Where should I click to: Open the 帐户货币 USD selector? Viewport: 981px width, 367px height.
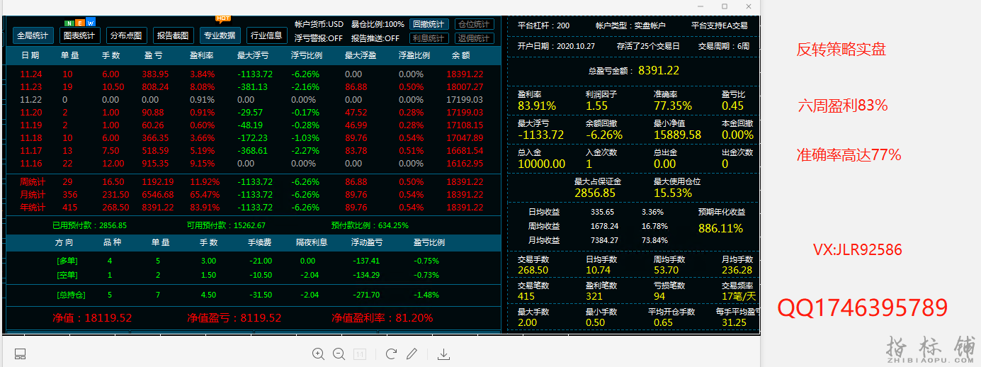tap(319, 25)
